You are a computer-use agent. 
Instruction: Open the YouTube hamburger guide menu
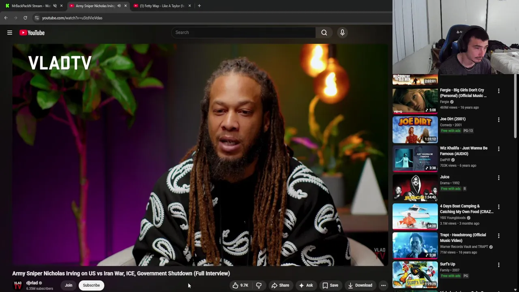point(10,32)
